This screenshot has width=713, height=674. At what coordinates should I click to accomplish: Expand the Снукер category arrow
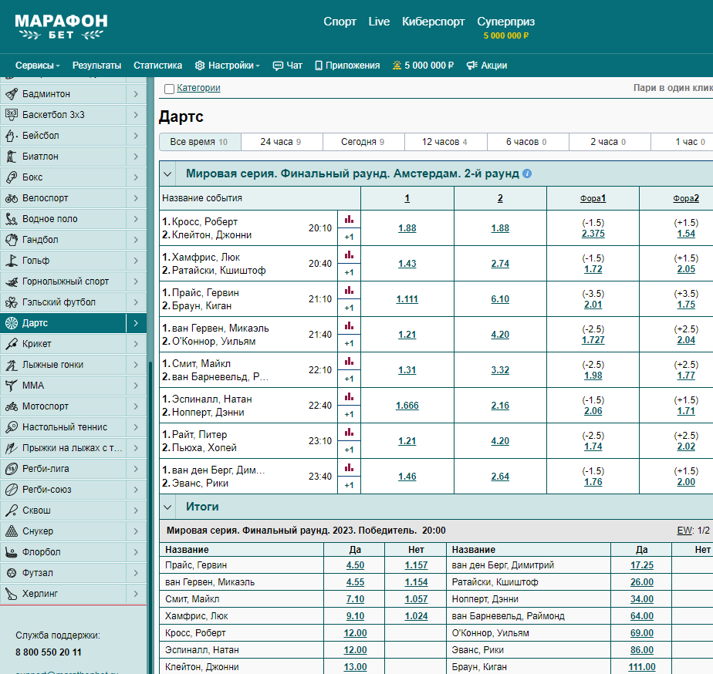[x=136, y=531]
